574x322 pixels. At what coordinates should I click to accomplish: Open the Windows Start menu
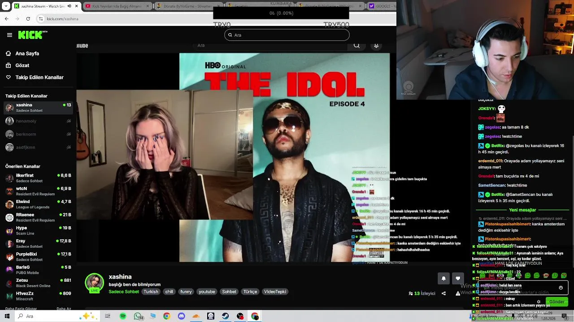pyautogui.click(x=7, y=316)
